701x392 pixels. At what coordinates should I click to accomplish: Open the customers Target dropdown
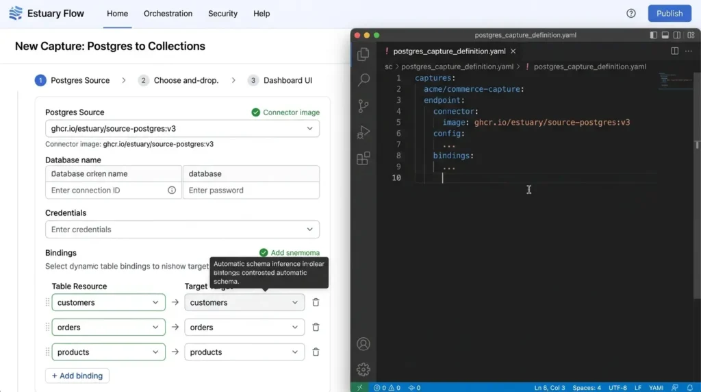point(244,302)
